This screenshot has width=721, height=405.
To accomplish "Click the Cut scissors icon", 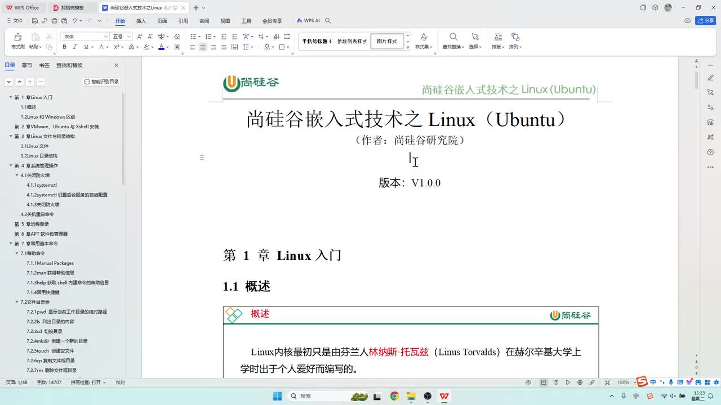I will 49,37.
